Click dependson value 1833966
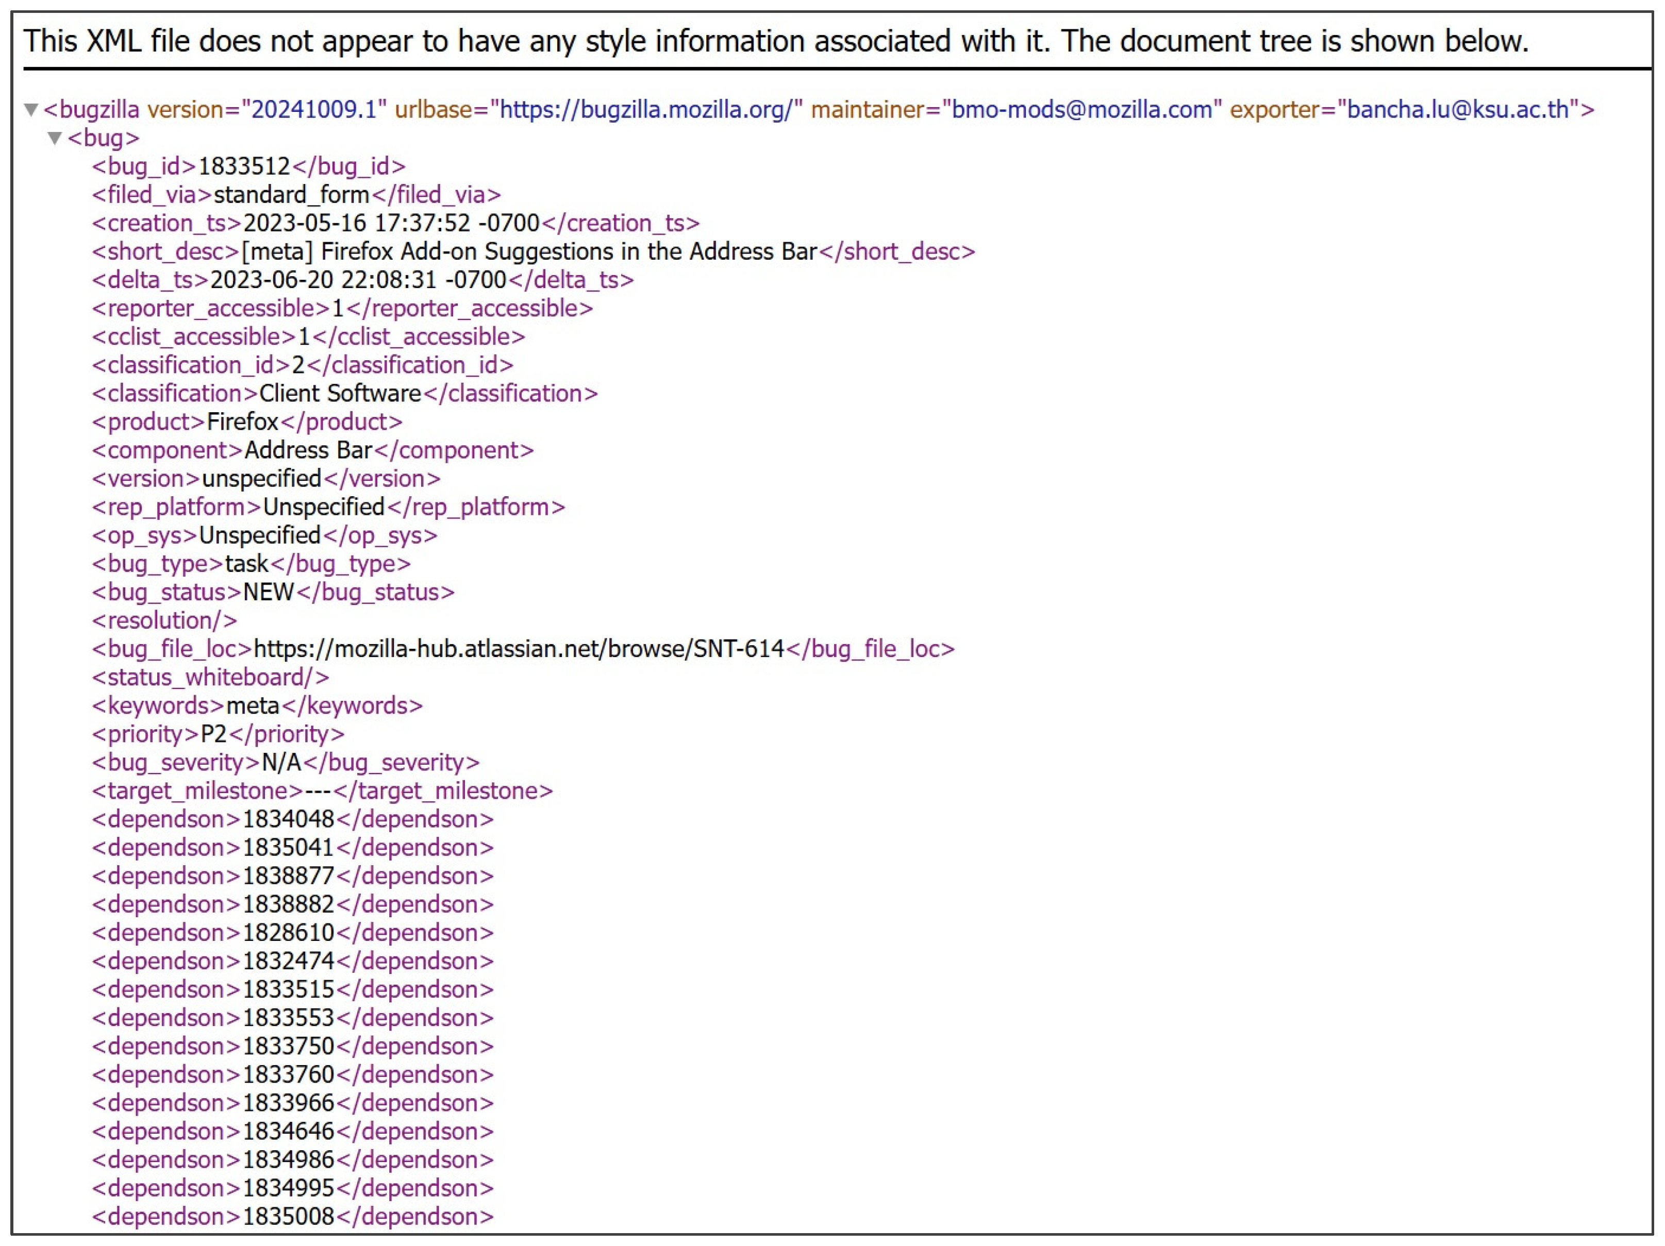 [288, 1103]
